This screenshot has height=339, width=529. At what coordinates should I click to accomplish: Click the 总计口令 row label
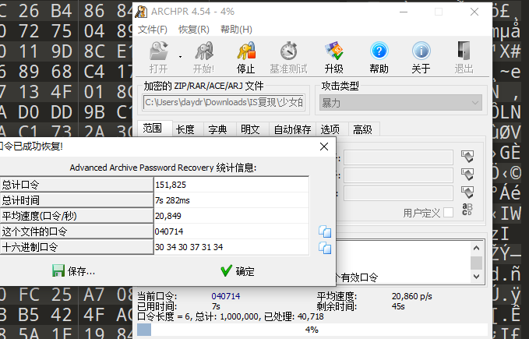tap(76, 185)
